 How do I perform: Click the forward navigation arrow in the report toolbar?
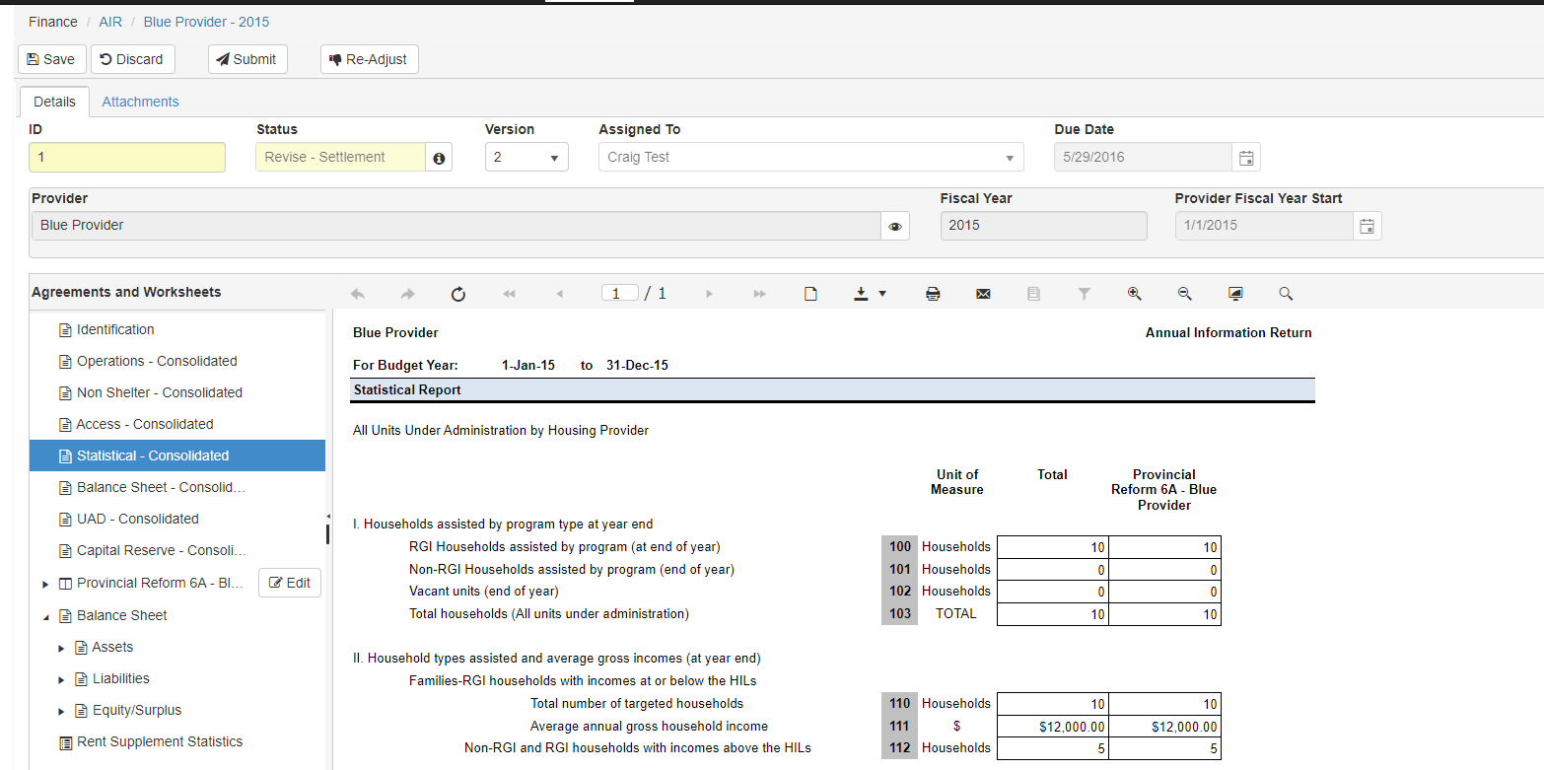(407, 294)
